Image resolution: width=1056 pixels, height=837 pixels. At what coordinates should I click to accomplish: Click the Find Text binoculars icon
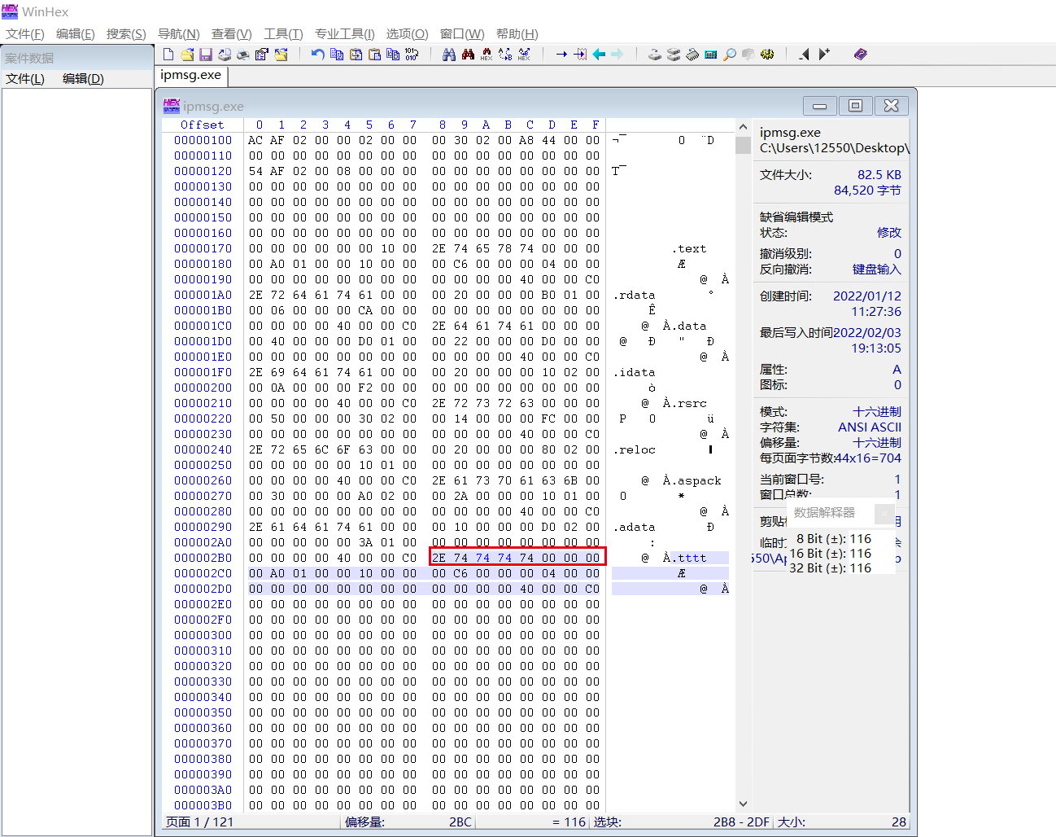(448, 55)
